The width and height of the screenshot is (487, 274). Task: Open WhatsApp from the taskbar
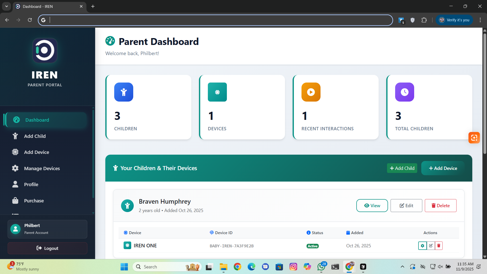tap(321, 267)
